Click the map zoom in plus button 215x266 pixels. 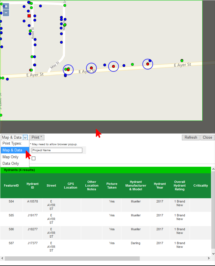(6, 6)
